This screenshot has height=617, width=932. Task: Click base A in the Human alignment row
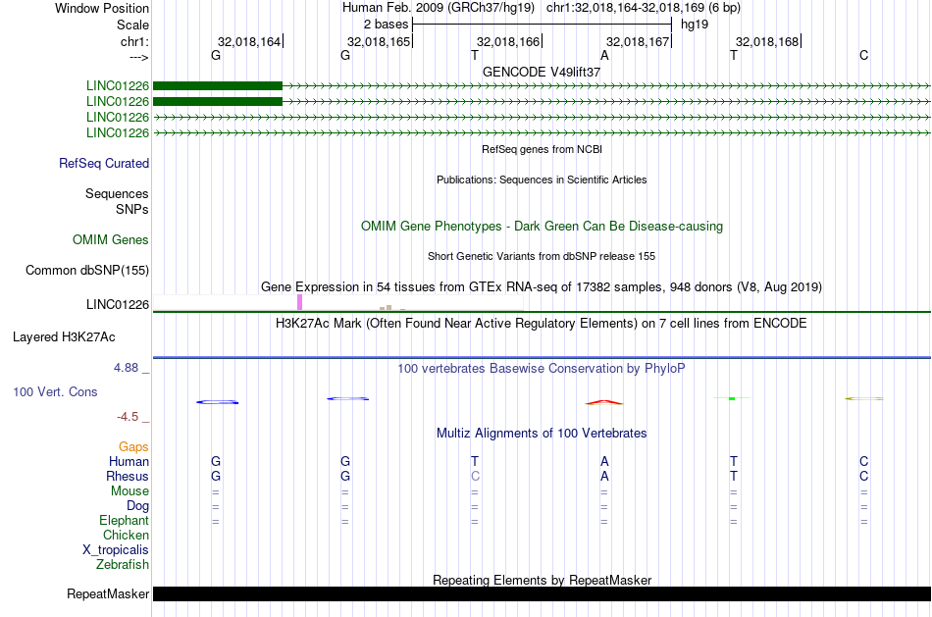[604, 461]
